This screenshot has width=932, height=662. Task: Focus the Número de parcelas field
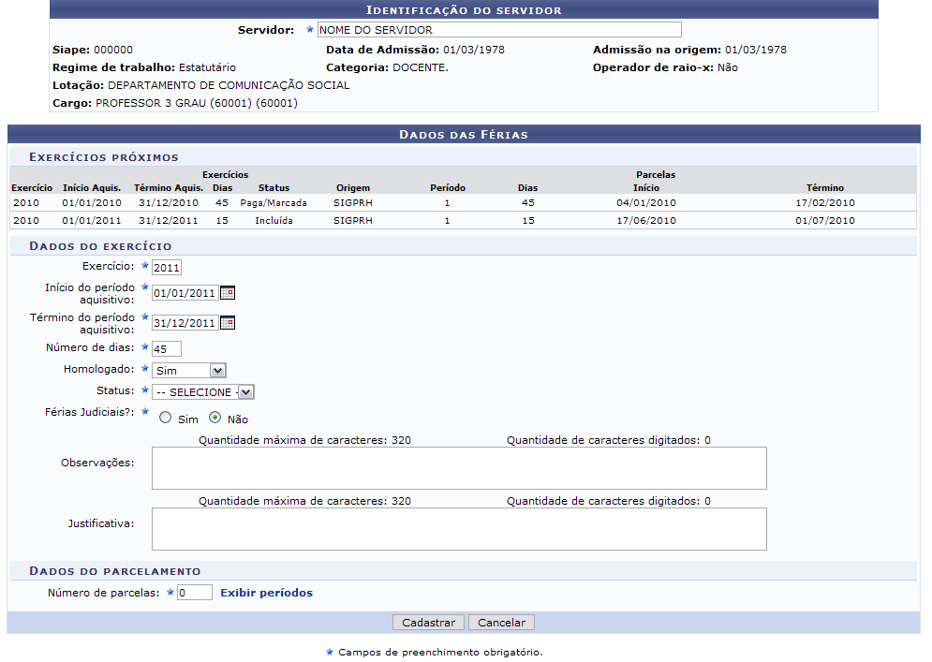pyautogui.click(x=194, y=593)
